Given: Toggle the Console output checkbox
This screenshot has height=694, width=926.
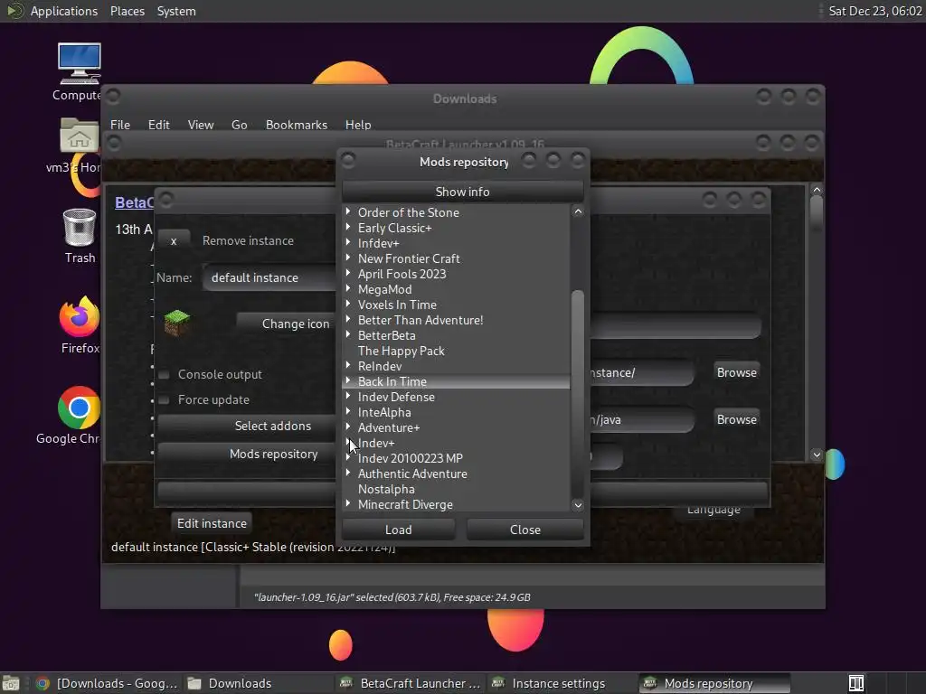Looking at the screenshot, I should 165,375.
